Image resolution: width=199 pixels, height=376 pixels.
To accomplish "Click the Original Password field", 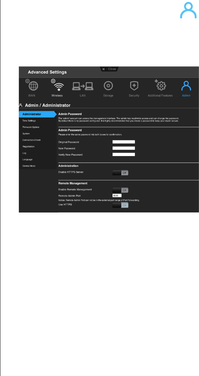I will 124,142.
